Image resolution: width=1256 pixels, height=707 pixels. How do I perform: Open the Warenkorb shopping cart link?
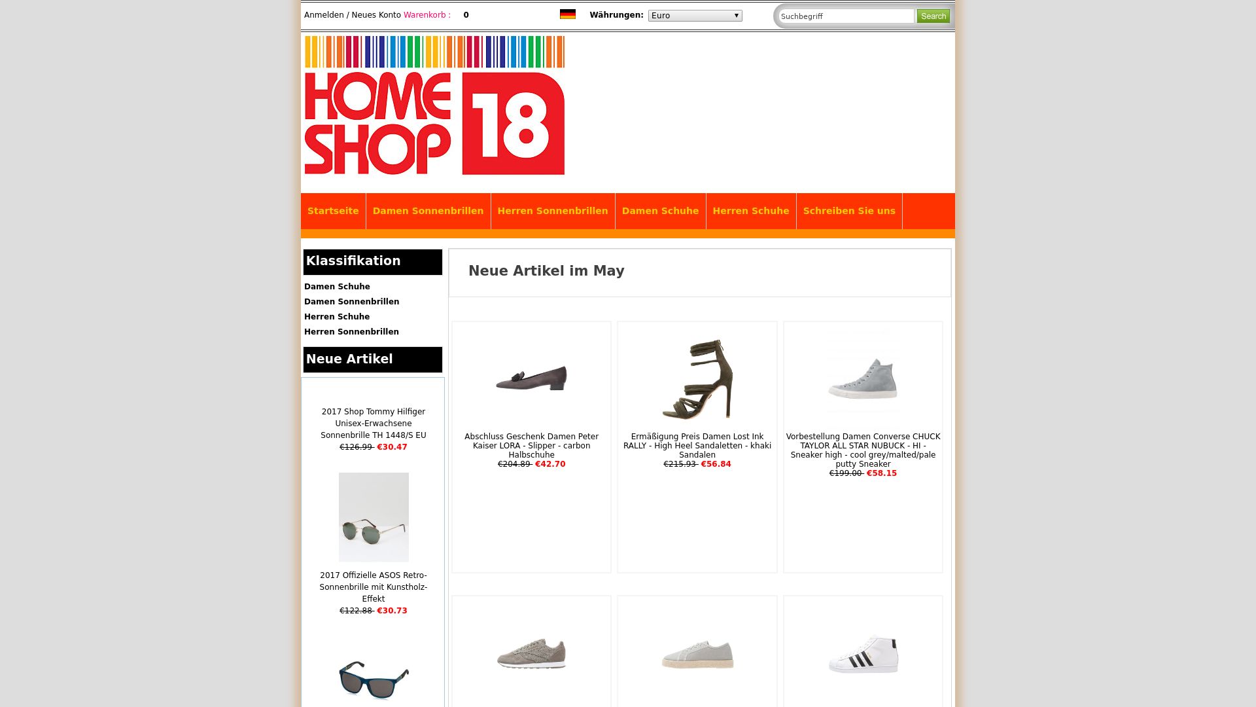427,15
